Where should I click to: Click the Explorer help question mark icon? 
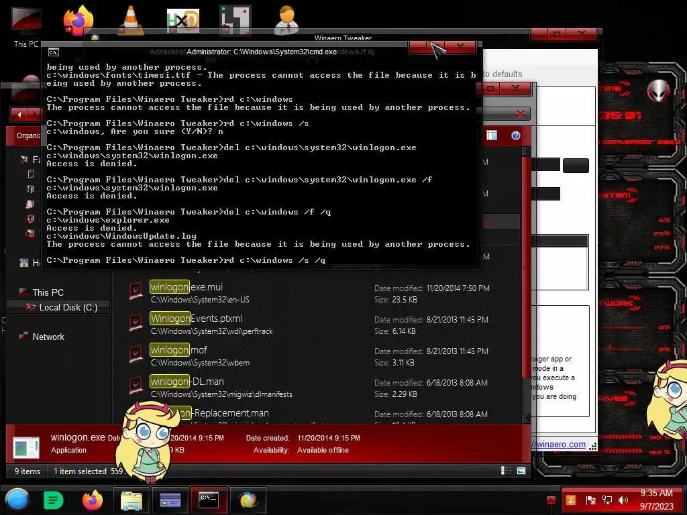pyautogui.click(x=516, y=135)
